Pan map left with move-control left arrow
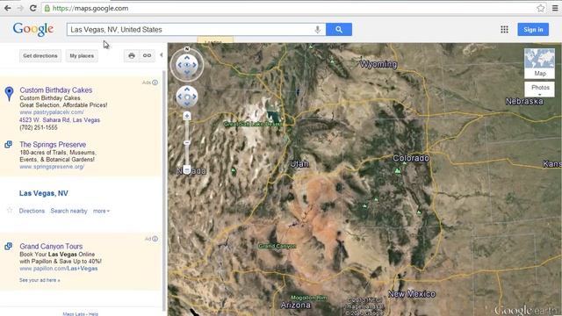The width and height of the screenshot is (562, 316). click(x=179, y=97)
